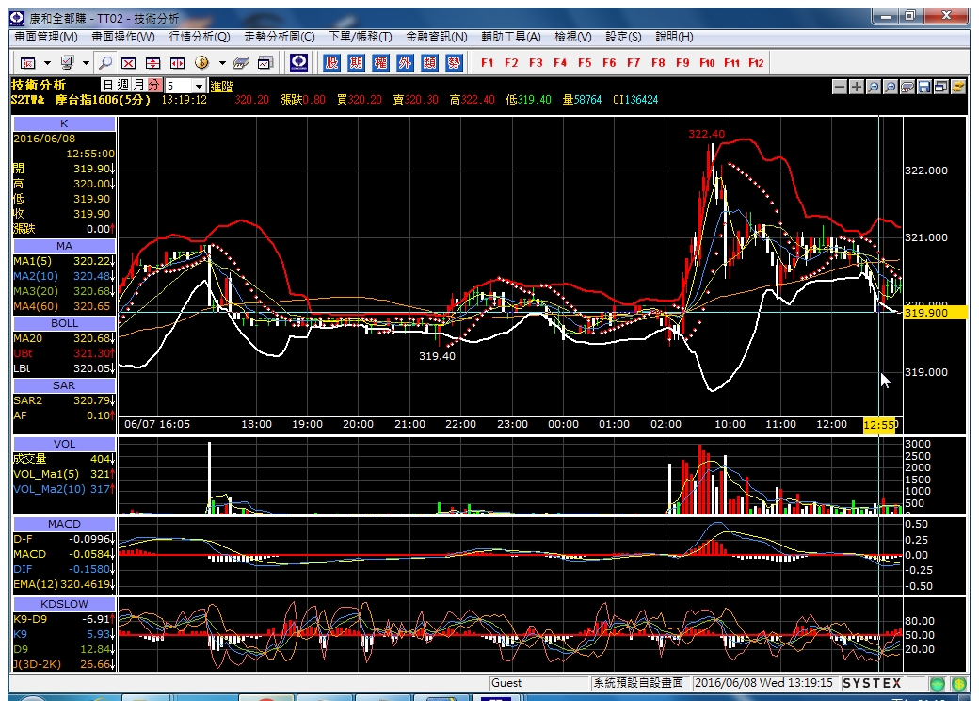Expand the arrow next to dollar coin icon
Viewport: 979px width, 701px height.
(221, 63)
